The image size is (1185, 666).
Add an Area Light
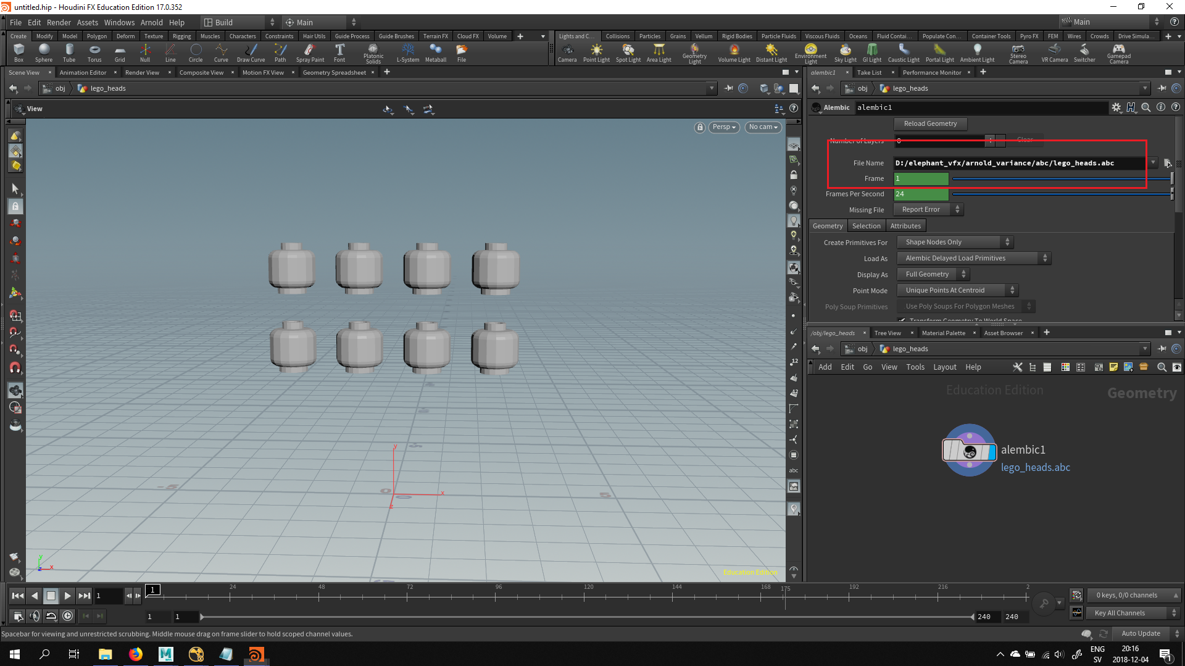[x=659, y=53]
